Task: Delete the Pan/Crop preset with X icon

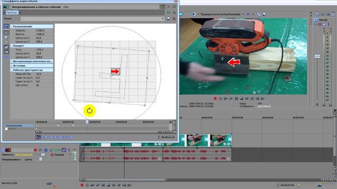Action: 174,19
